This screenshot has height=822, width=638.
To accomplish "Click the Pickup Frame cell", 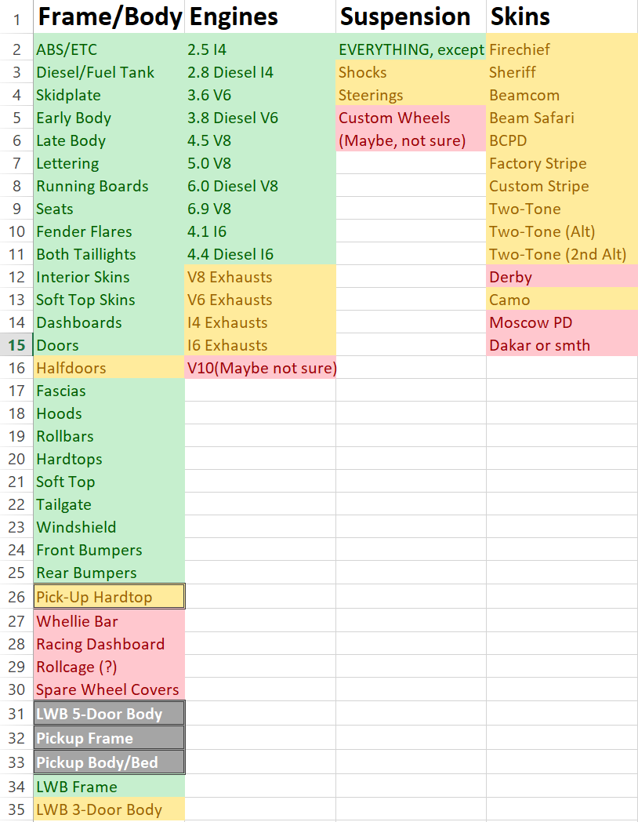I will tap(109, 737).
